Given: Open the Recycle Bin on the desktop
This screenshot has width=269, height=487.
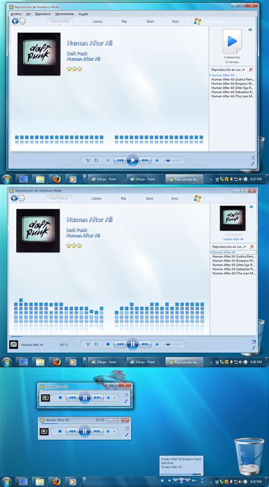Looking at the screenshot, I should point(249,456).
